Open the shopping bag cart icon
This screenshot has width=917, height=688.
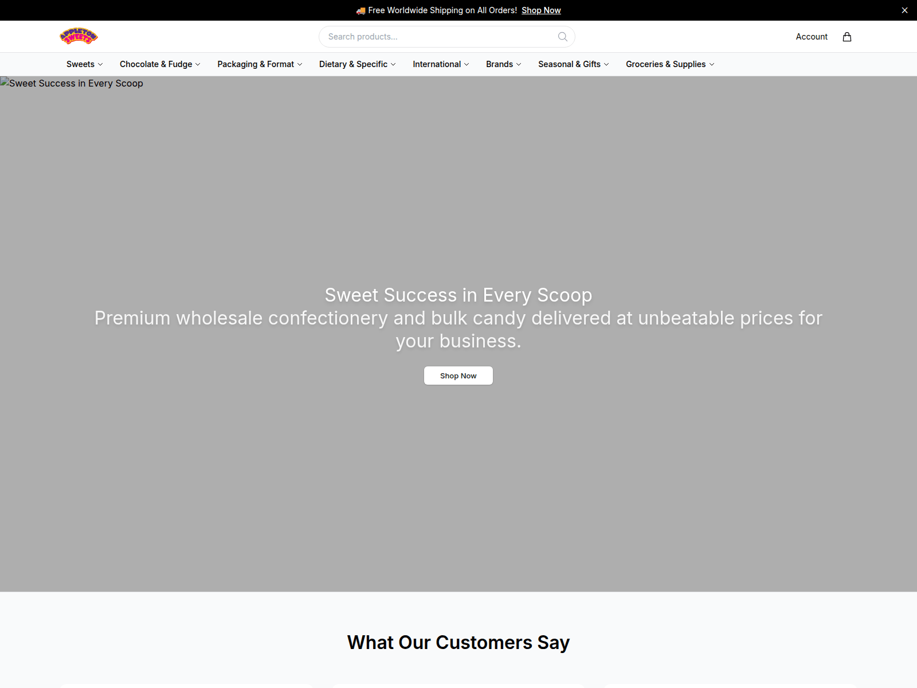click(847, 37)
